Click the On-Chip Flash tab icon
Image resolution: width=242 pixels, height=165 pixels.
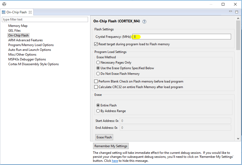point(3,12)
